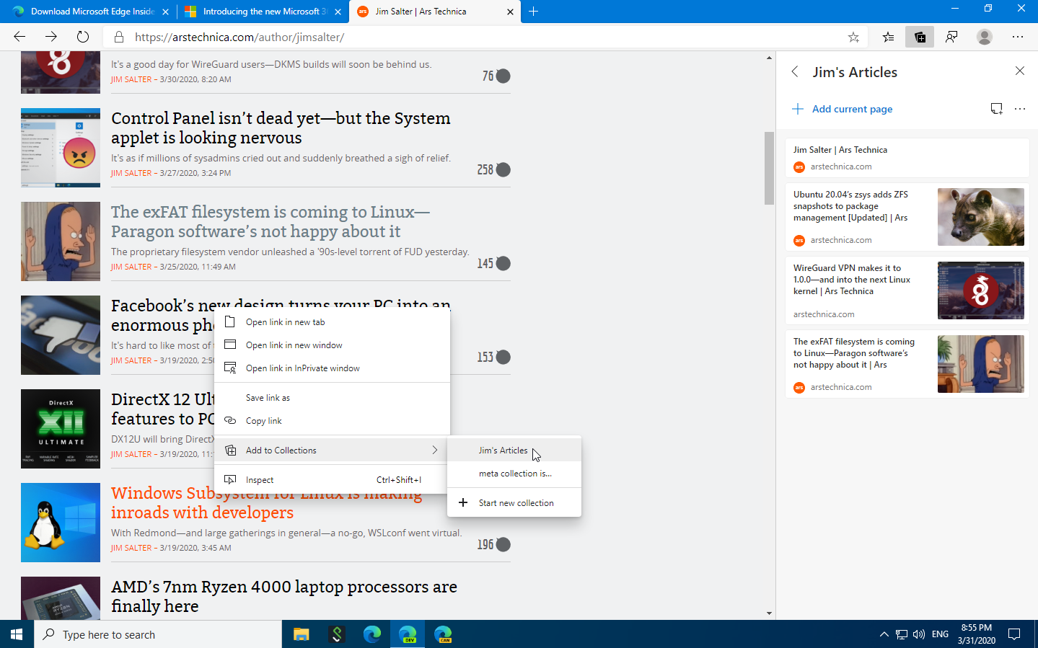The height and width of the screenshot is (648, 1038).
Task: Open the Settings and more menu icon
Action: pos(1018,37)
